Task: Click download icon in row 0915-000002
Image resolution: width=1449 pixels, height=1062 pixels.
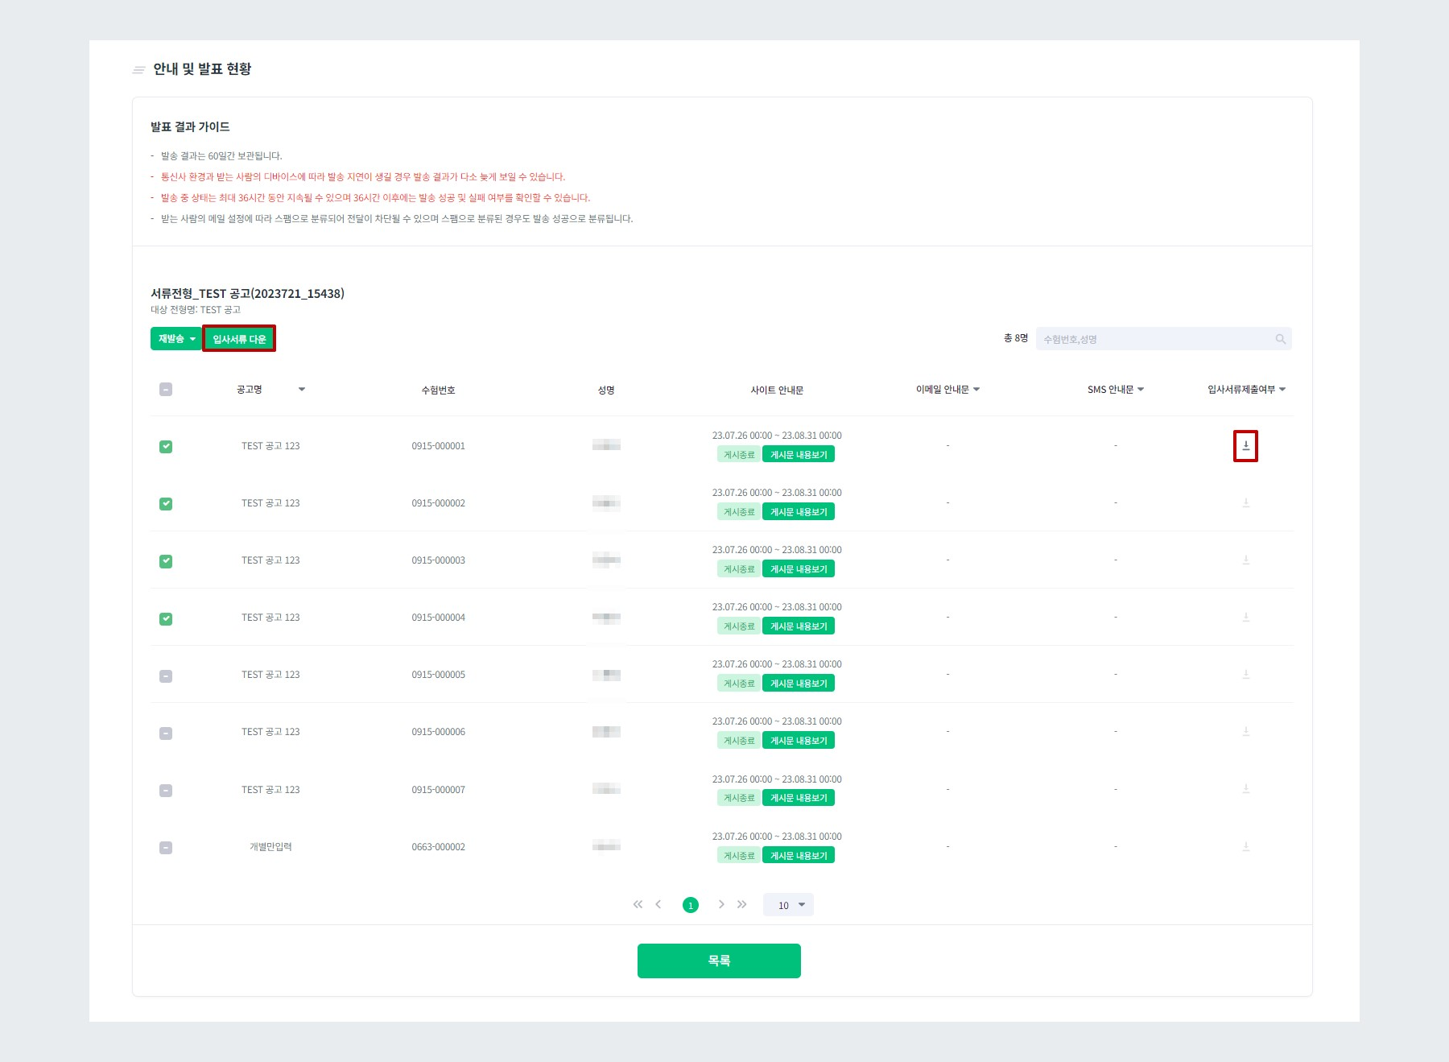Action: point(1245,503)
